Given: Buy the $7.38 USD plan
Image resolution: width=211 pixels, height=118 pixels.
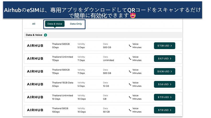Looking at the screenshot, I should click(x=164, y=46).
